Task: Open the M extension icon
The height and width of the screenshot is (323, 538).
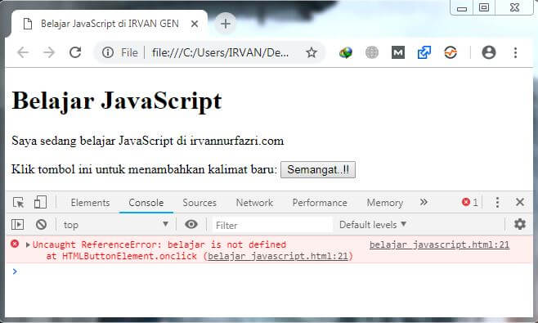Action: [398, 52]
